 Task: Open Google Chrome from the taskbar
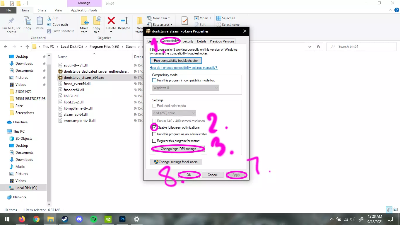pos(36,219)
